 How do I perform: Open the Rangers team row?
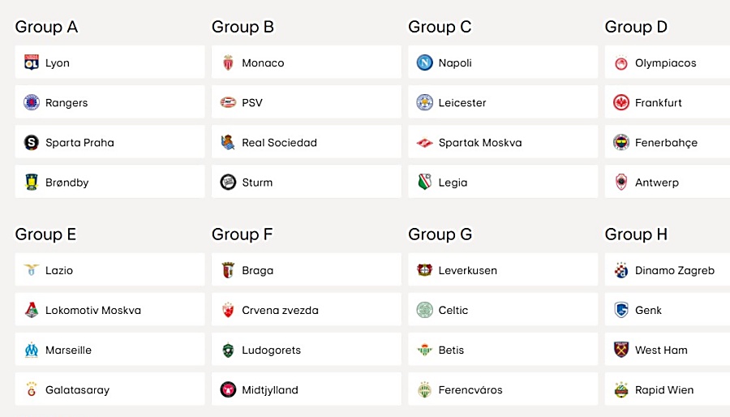109,102
